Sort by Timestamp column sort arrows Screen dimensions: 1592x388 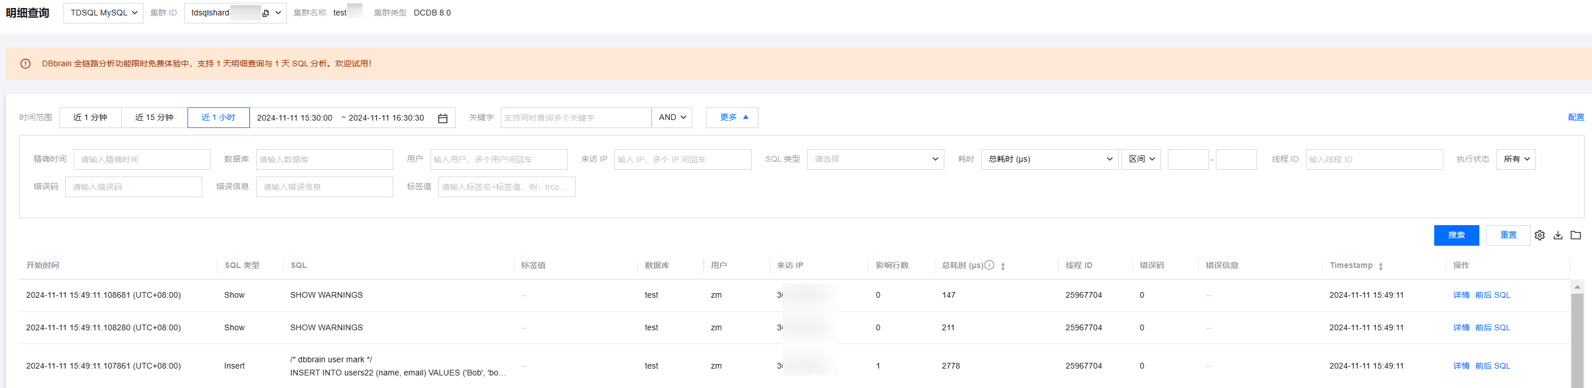[x=1380, y=266]
